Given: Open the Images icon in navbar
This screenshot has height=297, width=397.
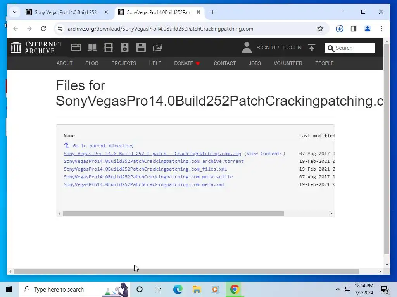Looking at the screenshot, I should pyautogui.click(x=157, y=48).
